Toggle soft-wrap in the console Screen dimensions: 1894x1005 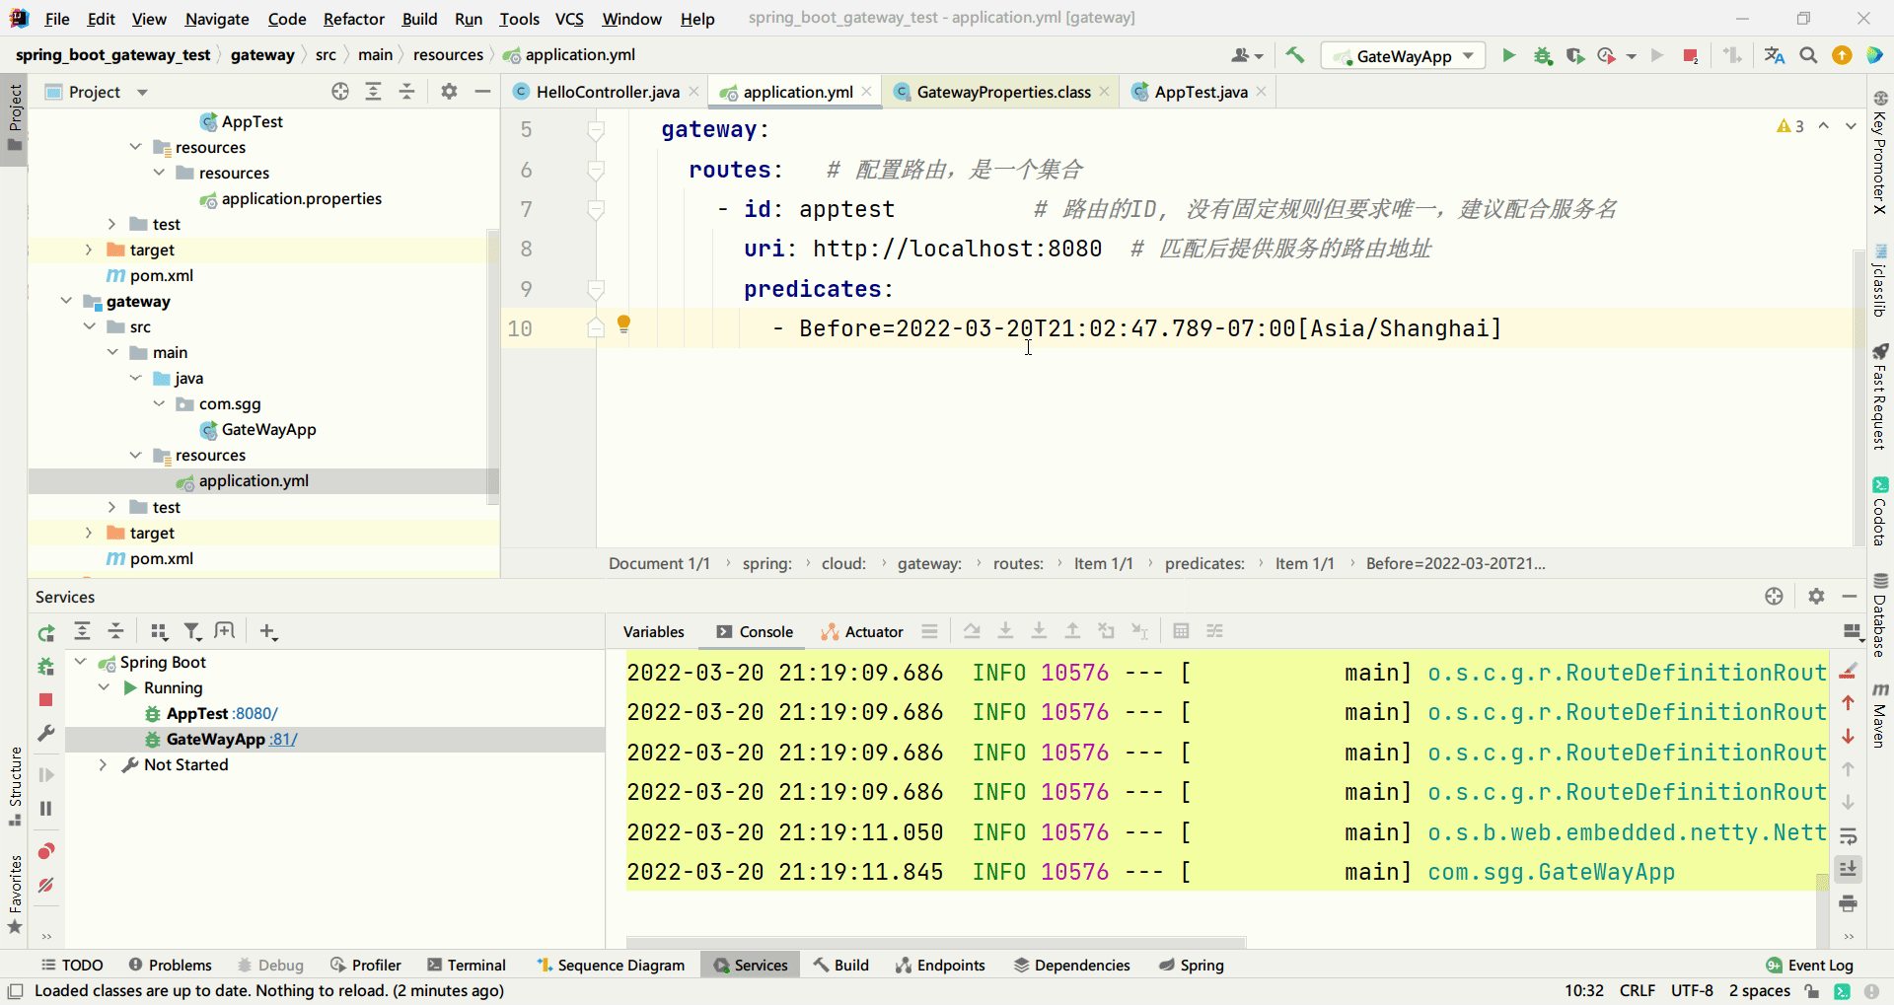[1849, 836]
